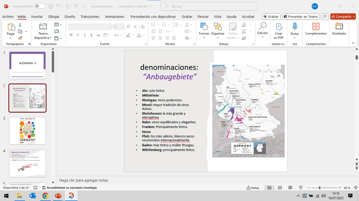The image size is (359, 201).
Task: Toggle numbered list formatting
Action: (x=164, y=24)
